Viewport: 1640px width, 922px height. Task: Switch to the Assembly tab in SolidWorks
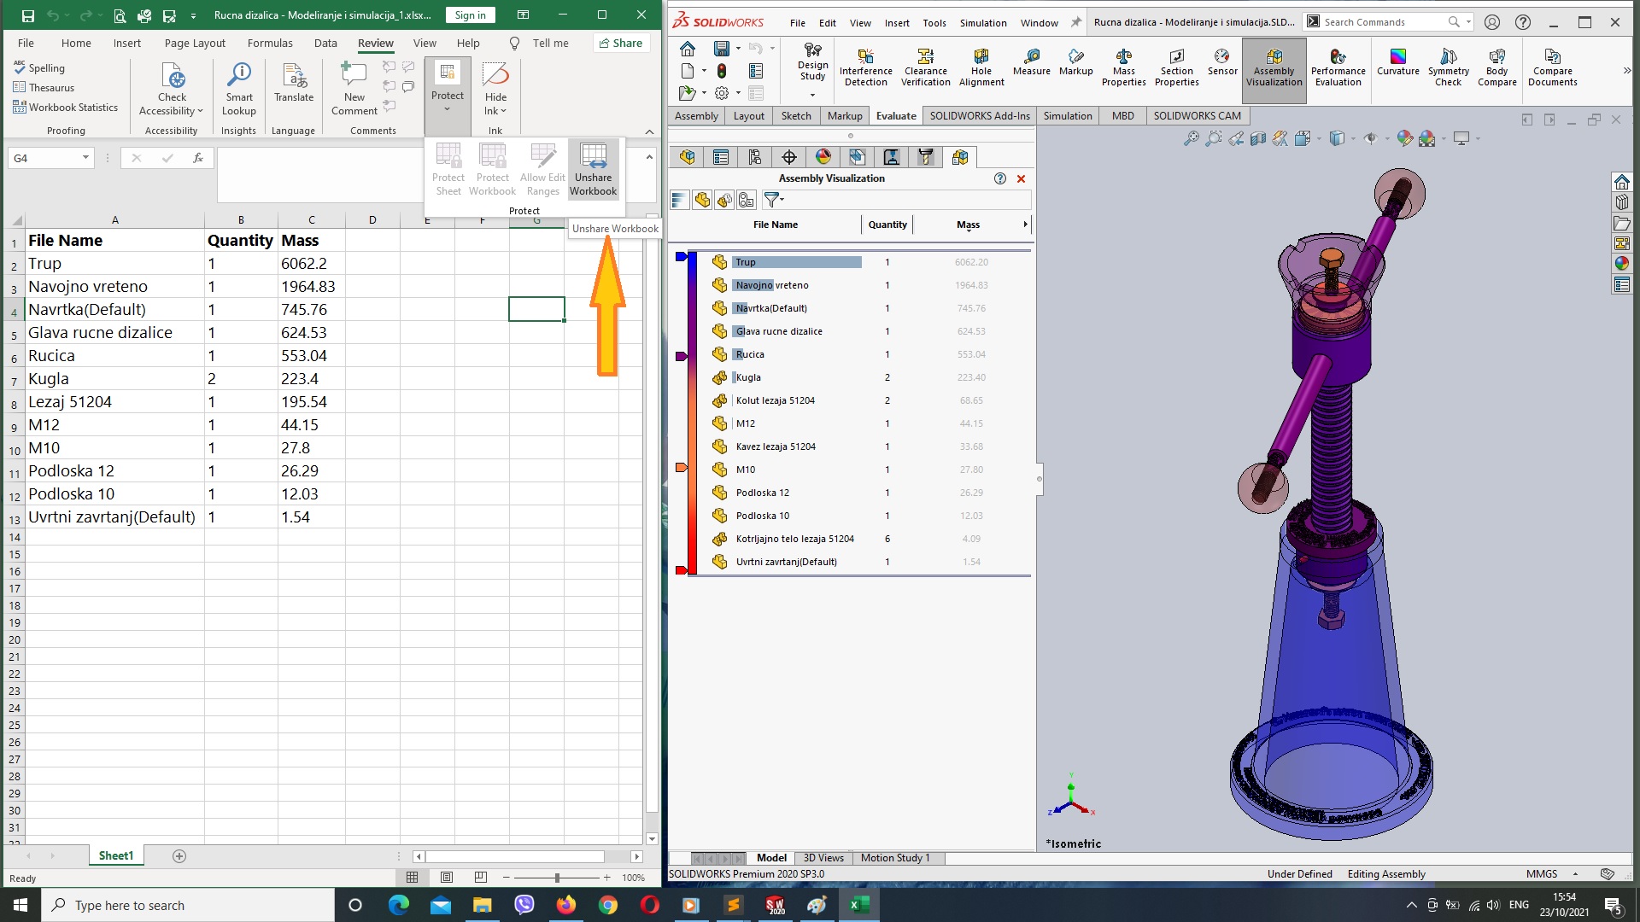click(x=696, y=116)
